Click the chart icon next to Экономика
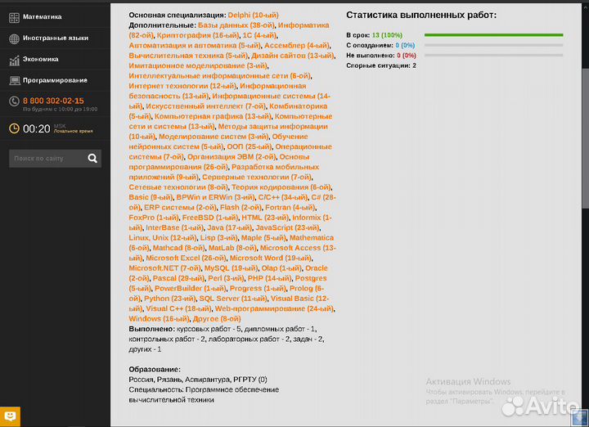Image resolution: width=589 pixels, height=427 pixels. (x=15, y=60)
